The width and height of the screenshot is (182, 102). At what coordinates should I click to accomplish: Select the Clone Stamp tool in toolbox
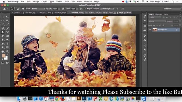3,32
